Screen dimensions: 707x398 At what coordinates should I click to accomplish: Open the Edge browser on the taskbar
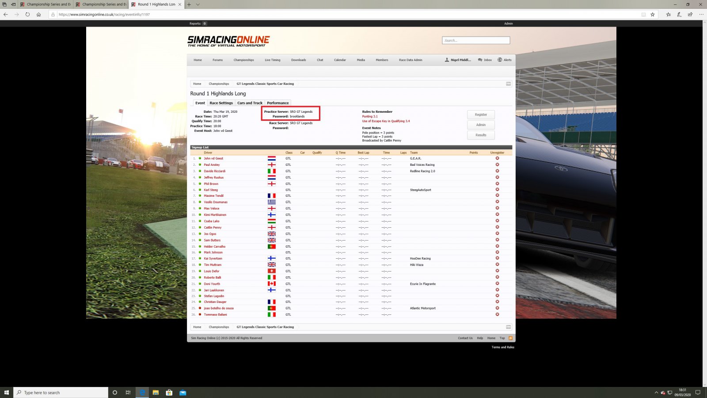click(x=142, y=392)
